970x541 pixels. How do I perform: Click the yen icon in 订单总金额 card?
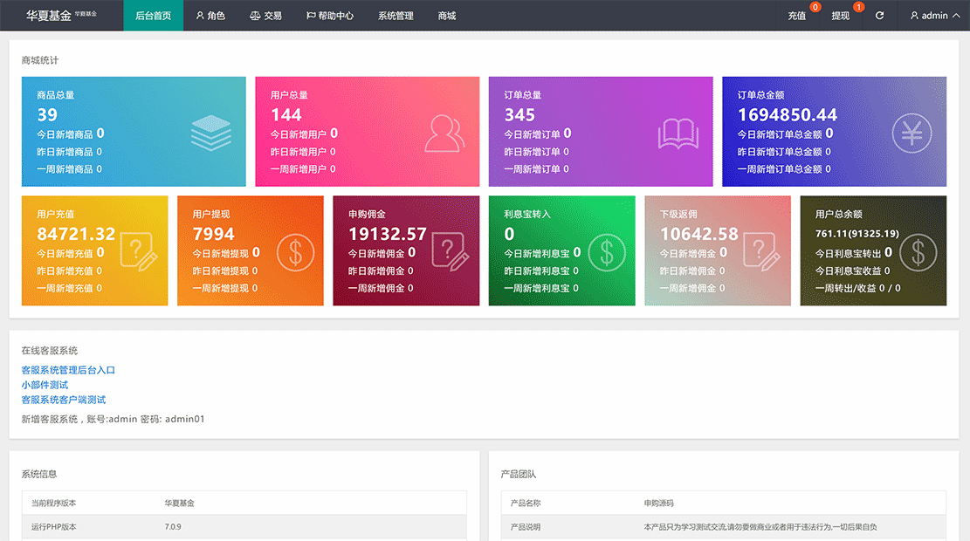click(x=912, y=133)
